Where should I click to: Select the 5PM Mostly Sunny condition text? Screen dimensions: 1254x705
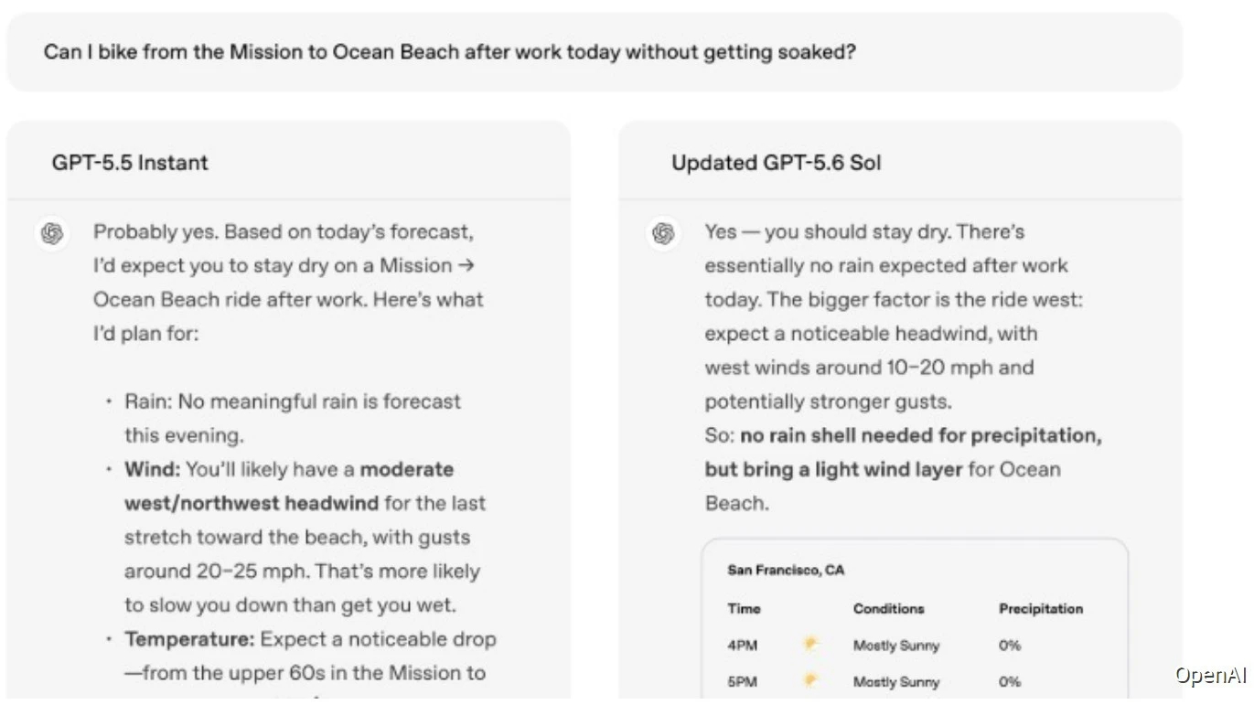896,682
